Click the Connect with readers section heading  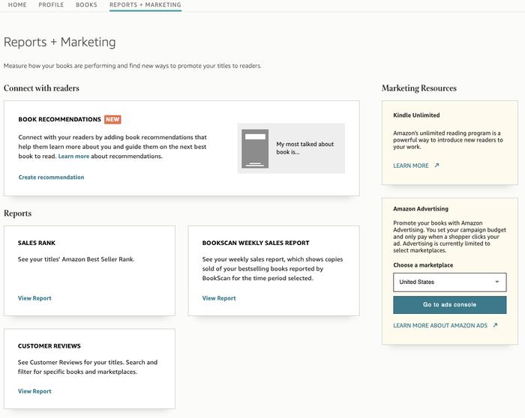coord(41,88)
